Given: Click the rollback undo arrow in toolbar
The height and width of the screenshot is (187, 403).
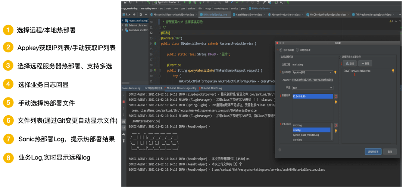Looking at the screenshot, I should 258,2.
